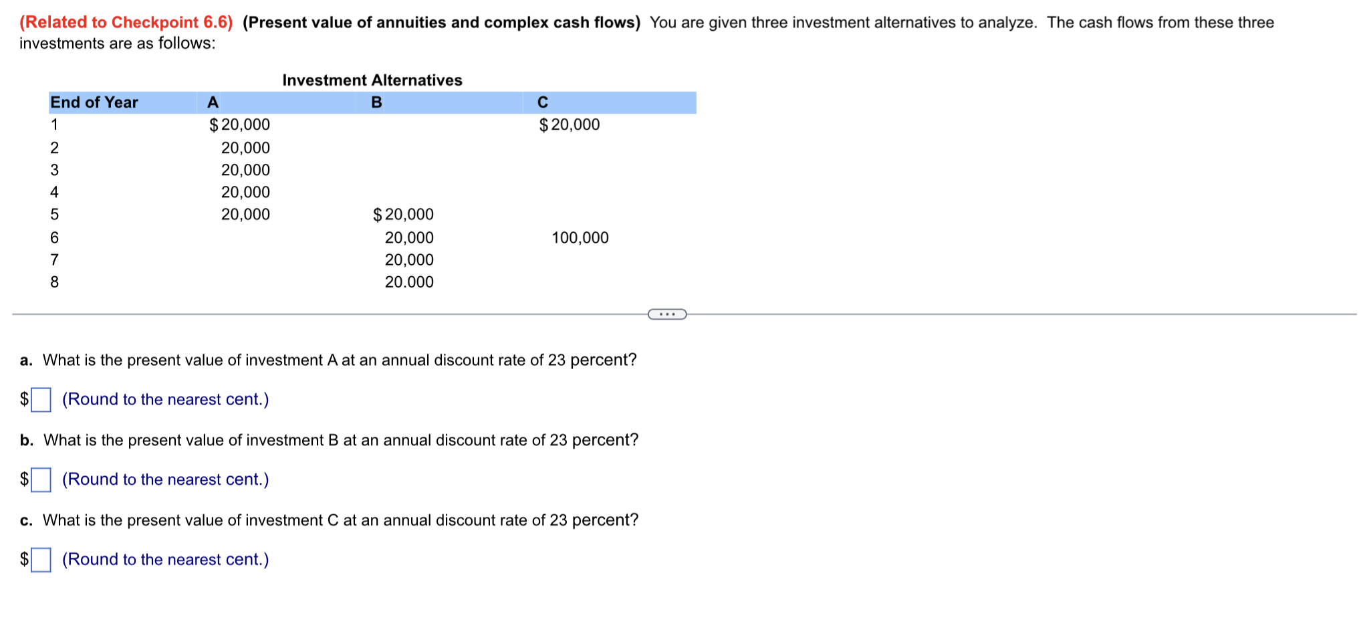1369x644 pixels.
Task: Click the dollar sign before part a answer box
Action: tap(23, 399)
